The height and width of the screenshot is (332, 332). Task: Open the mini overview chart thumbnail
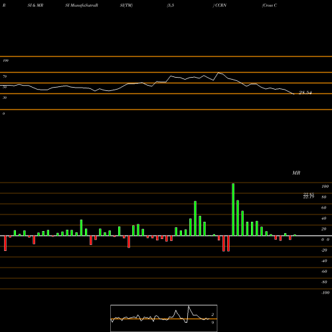pos(164,318)
